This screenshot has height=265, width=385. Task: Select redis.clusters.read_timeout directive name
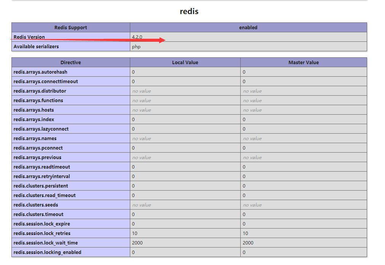[x=45, y=195]
